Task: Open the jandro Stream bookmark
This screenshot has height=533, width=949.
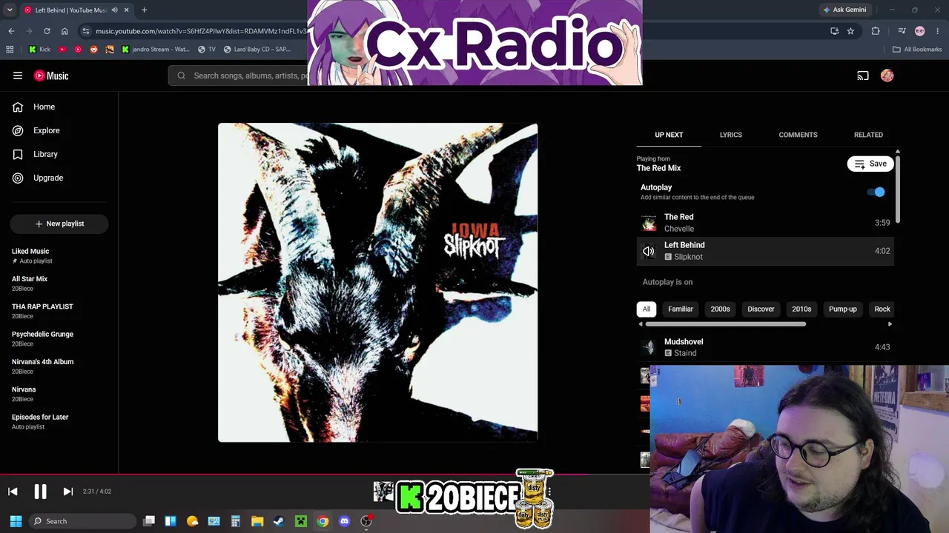Action: 155,50
